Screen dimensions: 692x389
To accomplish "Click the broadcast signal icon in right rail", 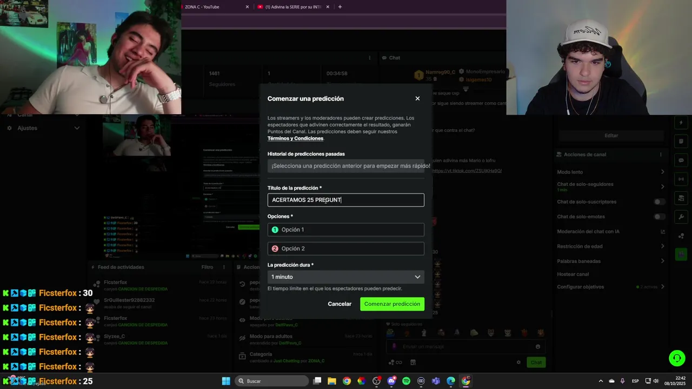I will (x=681, y=179).
